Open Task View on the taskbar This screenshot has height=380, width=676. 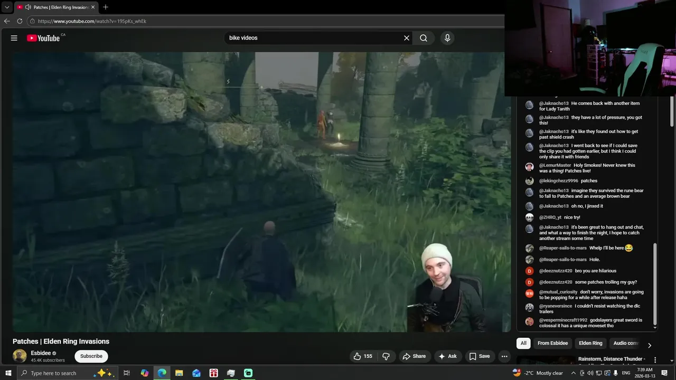click(x=127, y=373)
